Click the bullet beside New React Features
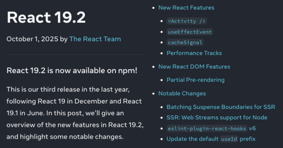This screenshot has width=283, height=148. [x=154, y=8]
